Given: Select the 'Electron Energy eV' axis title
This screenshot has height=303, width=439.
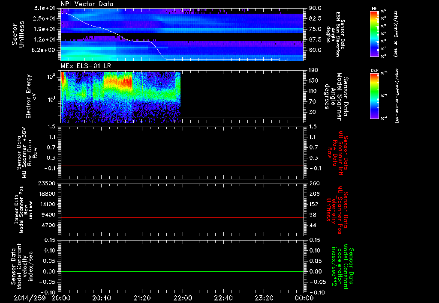Looking at the screenshot, I should tap(31, 96).
